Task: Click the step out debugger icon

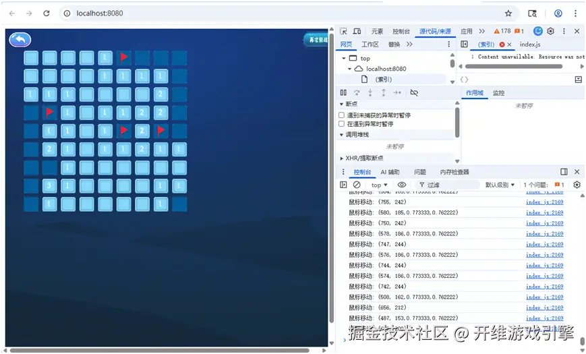Action: point(384,92)
